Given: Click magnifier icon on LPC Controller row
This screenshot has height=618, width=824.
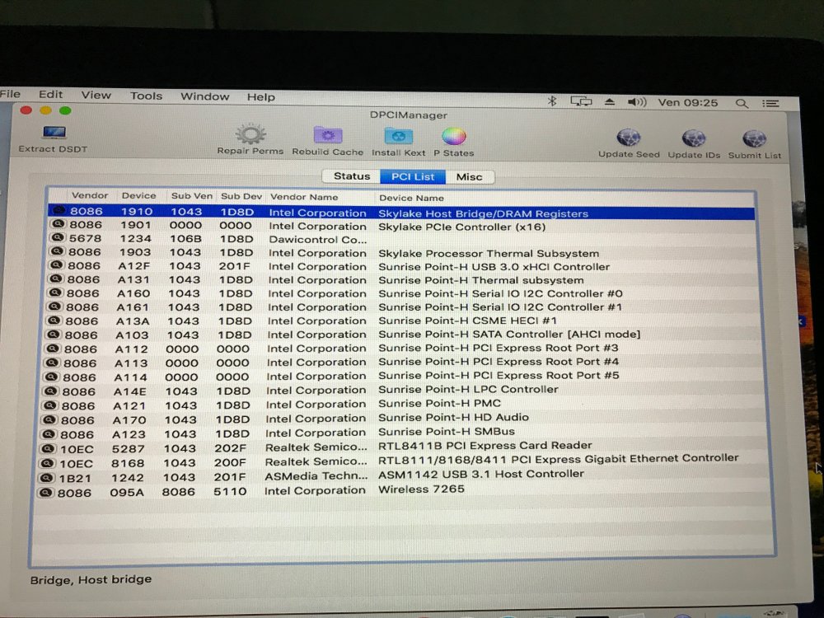Looking at the screenshot, I should tap(51, 391).
